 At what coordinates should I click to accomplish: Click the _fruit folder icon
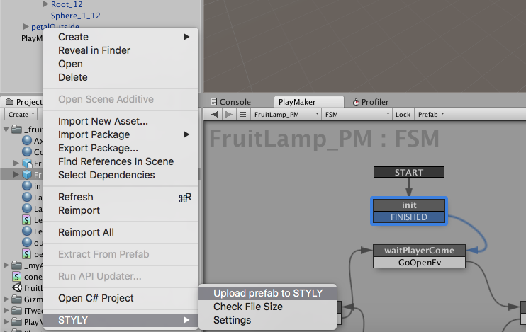click(x=17, y=129)
